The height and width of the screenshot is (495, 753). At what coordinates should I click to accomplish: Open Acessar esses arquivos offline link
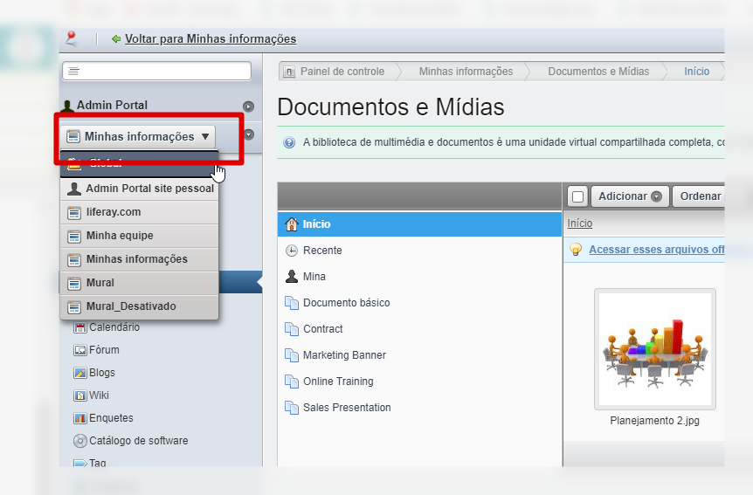click(x=656, y=250)
